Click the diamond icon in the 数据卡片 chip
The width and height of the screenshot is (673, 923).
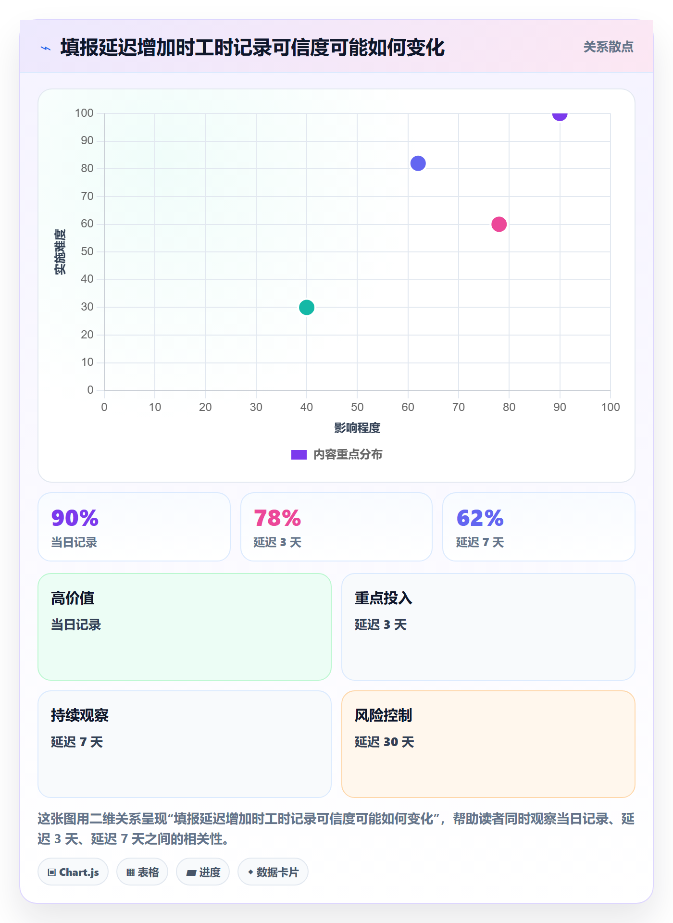pyautogui.click(x=250, y=872)
